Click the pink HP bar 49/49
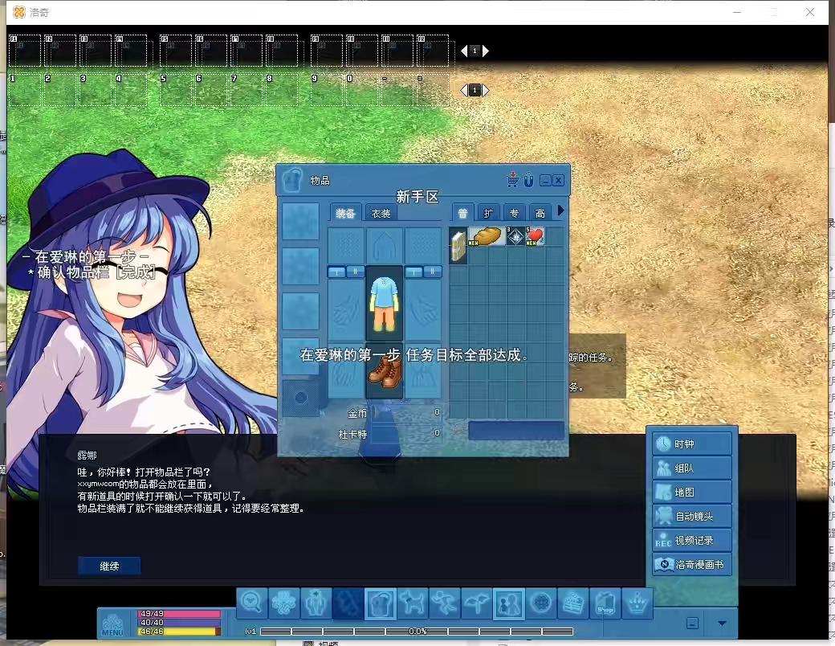Image resolution: width=835 pixels, height=646 pixels. (180, 614)
